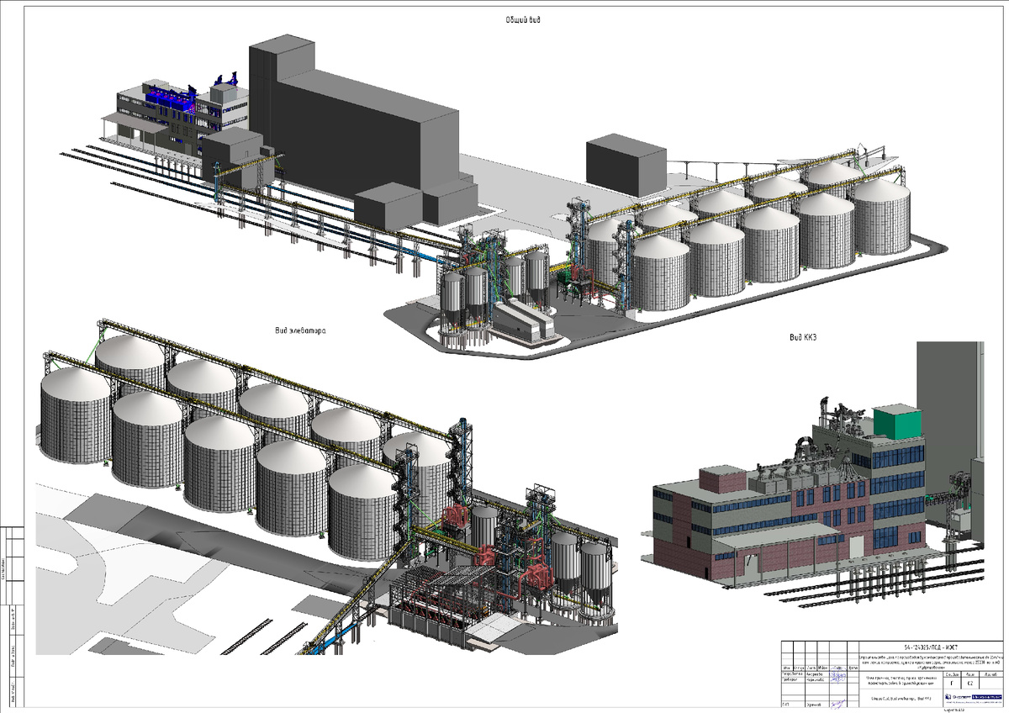This screenshot has width=1009, height=713.
Task: Click the 'Вид ККЗ' view title
Action: (805, 337)
